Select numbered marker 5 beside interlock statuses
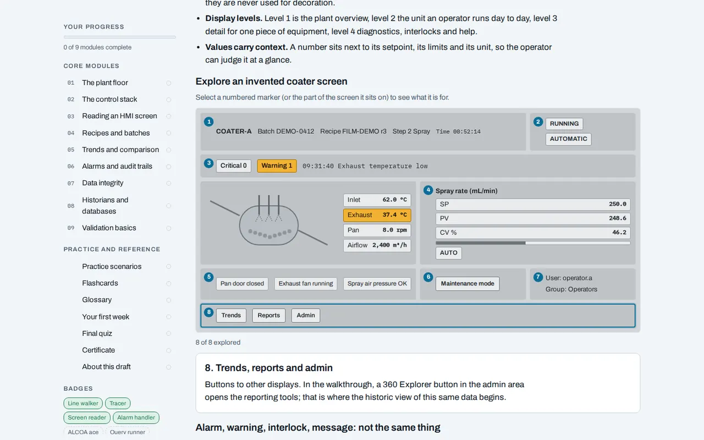The height and width of the screenshot is (440, 704). (x=208, y=277)
